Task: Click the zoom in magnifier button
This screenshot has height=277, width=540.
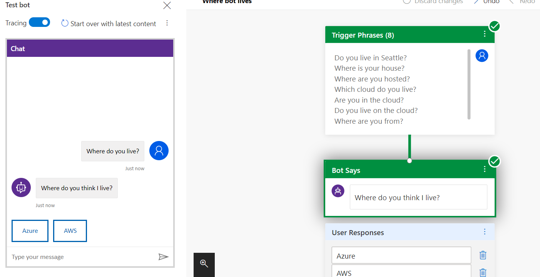Action: click(x=204, y=264)
